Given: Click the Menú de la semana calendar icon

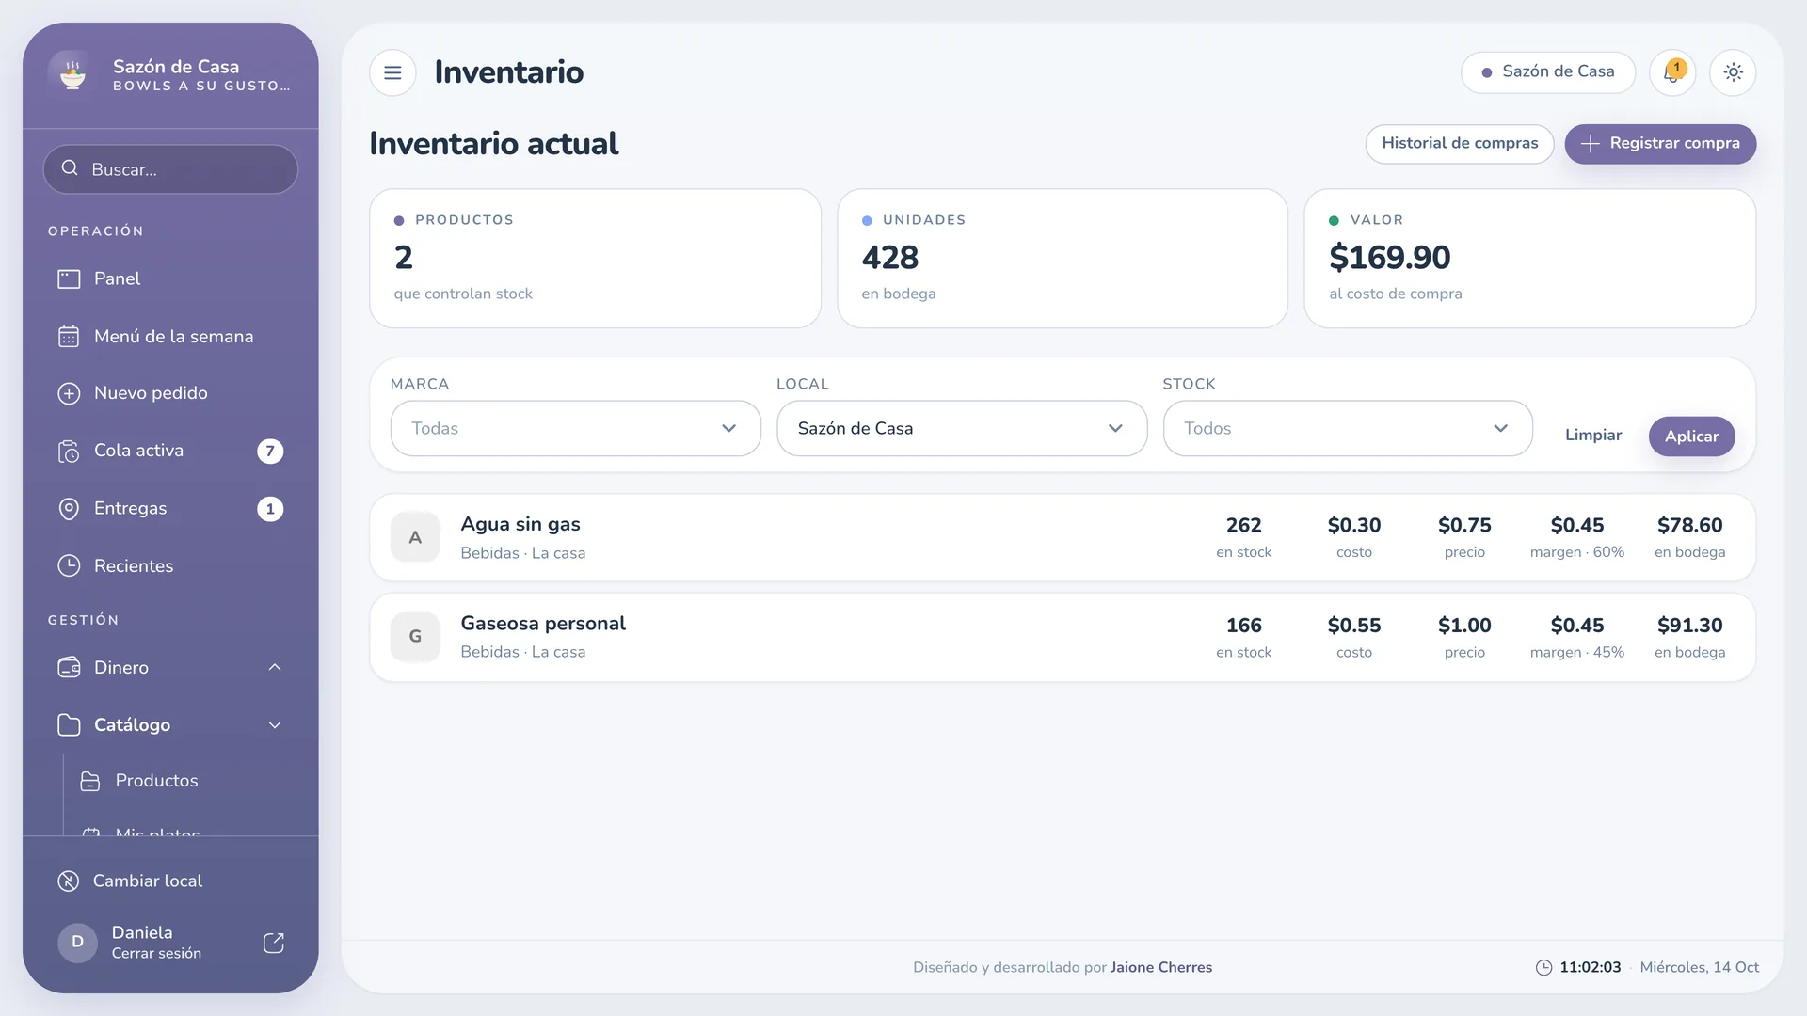Looking at the screenshot, I should click(x=69, y=337).
